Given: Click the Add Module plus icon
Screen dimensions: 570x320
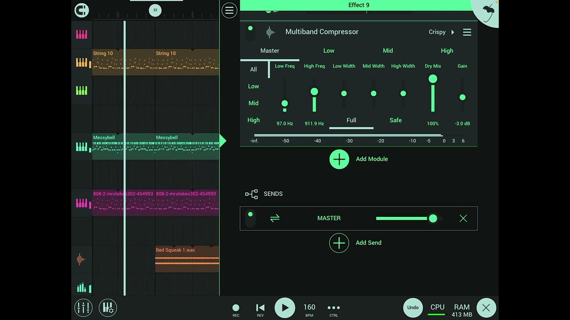Looking at the screenshot, I should point(339,159).
